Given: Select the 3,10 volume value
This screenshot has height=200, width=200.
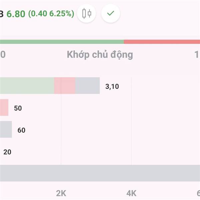Looking at the screenshot, I should [112, 86].
